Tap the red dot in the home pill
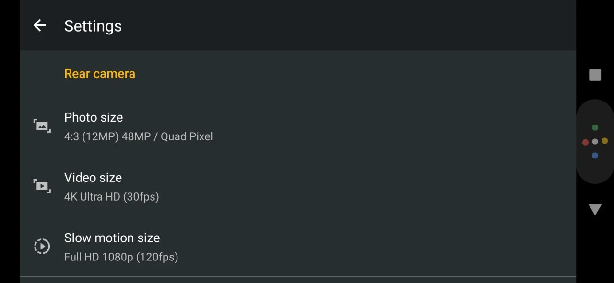 (x=585, y=142)
